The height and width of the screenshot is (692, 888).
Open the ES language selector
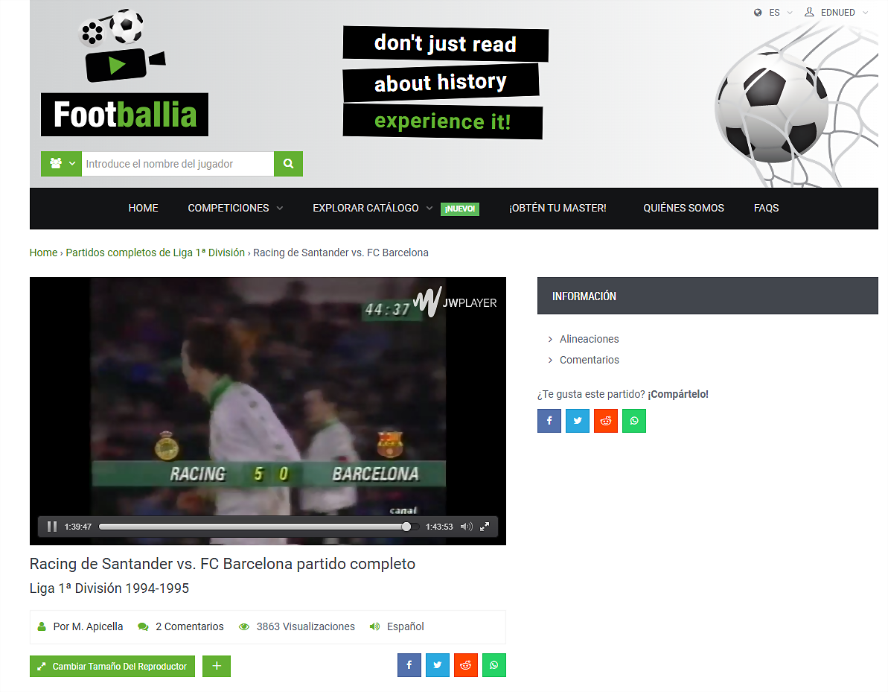[x=780, y=13]
